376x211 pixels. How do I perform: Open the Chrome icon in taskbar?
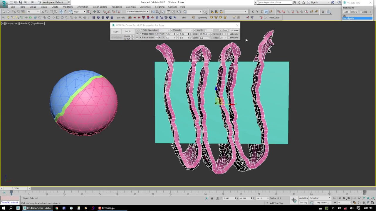pos(57,208)
